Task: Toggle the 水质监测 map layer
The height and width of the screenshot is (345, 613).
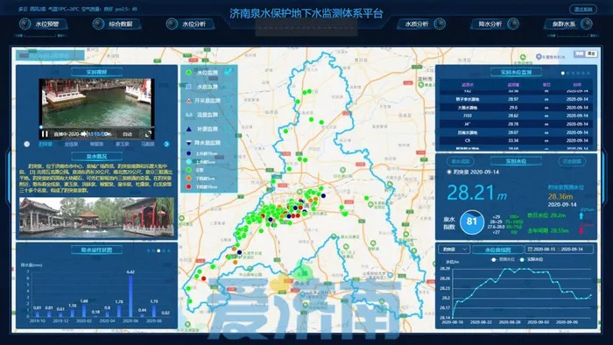Action: pyautogui.click(x=208, y=87)
